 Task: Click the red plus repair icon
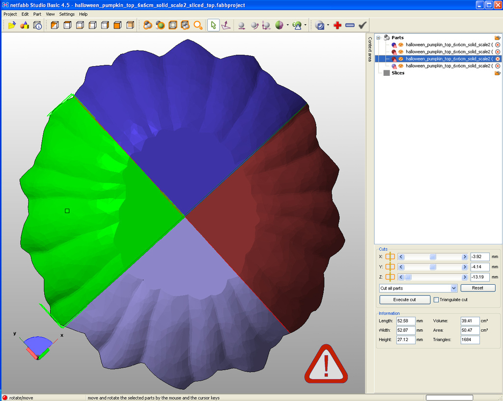(337, 25)
